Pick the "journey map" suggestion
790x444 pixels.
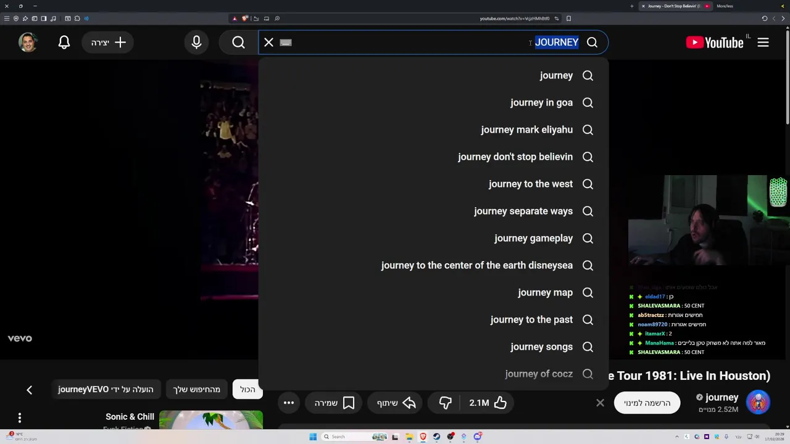[433, 292]
